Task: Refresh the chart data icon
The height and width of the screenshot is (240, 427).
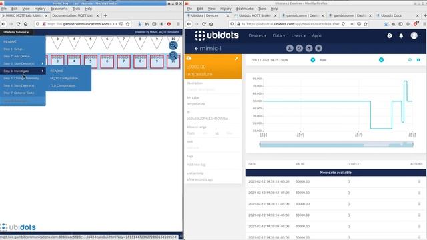Action: (x=410, y=59)
